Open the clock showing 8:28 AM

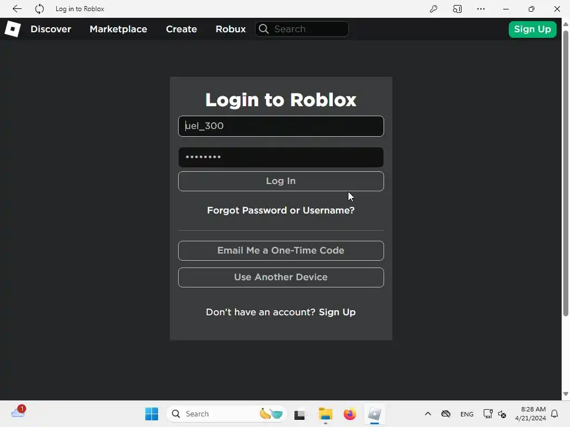point(530,414)
